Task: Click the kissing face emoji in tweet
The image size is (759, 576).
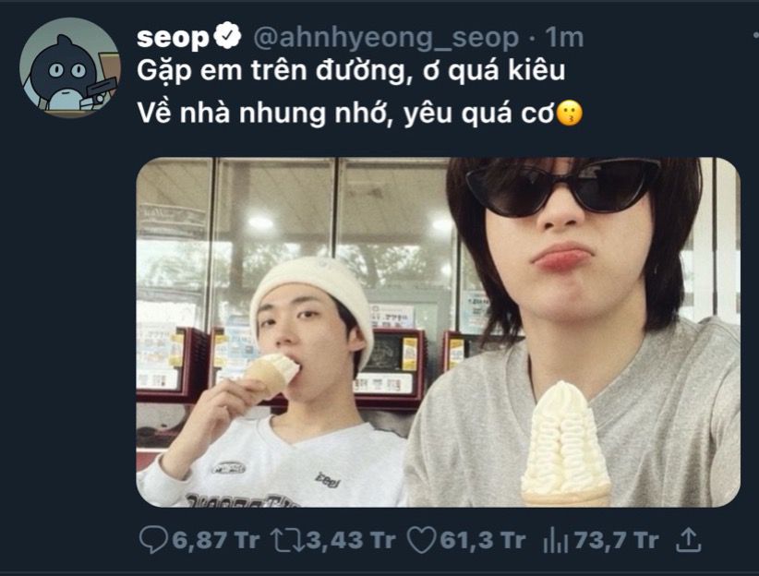Action: [x=570, y=114]
